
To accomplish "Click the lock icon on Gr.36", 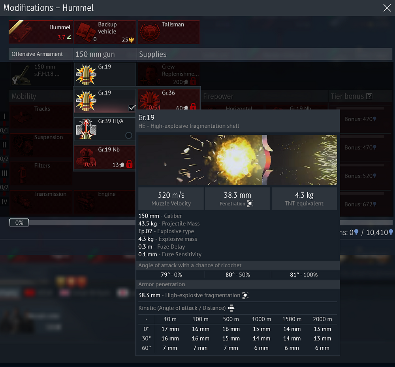I will (x=193, y=107).
